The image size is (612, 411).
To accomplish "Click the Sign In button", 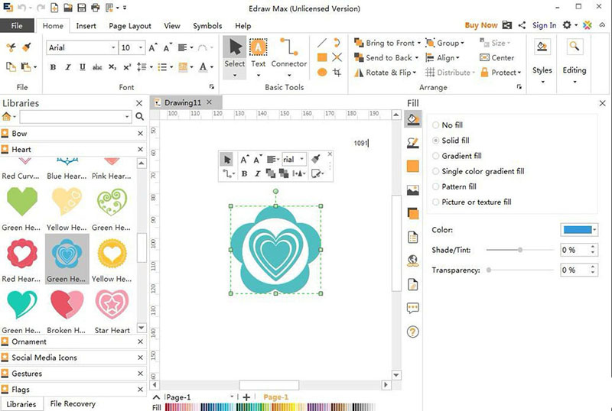I will [544, 25].
